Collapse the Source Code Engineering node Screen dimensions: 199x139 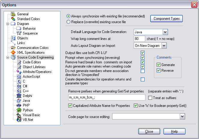coord(8,57)
